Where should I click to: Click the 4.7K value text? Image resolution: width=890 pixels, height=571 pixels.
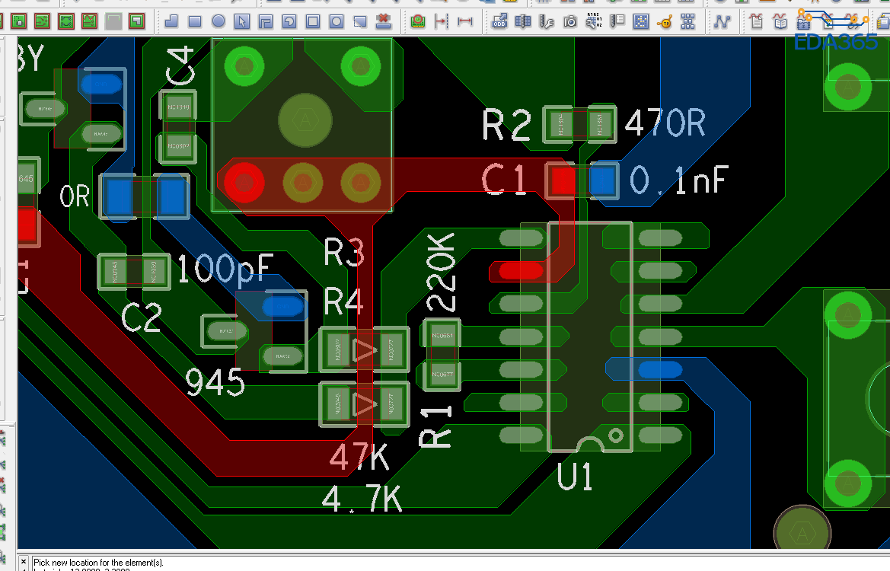[x=362, y=499]
